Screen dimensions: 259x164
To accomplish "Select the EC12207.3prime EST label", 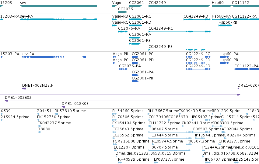I will (x=129, y=148).
